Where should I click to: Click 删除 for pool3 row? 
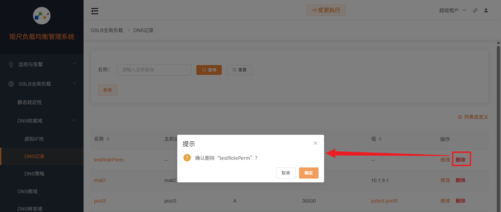point(461,201)
